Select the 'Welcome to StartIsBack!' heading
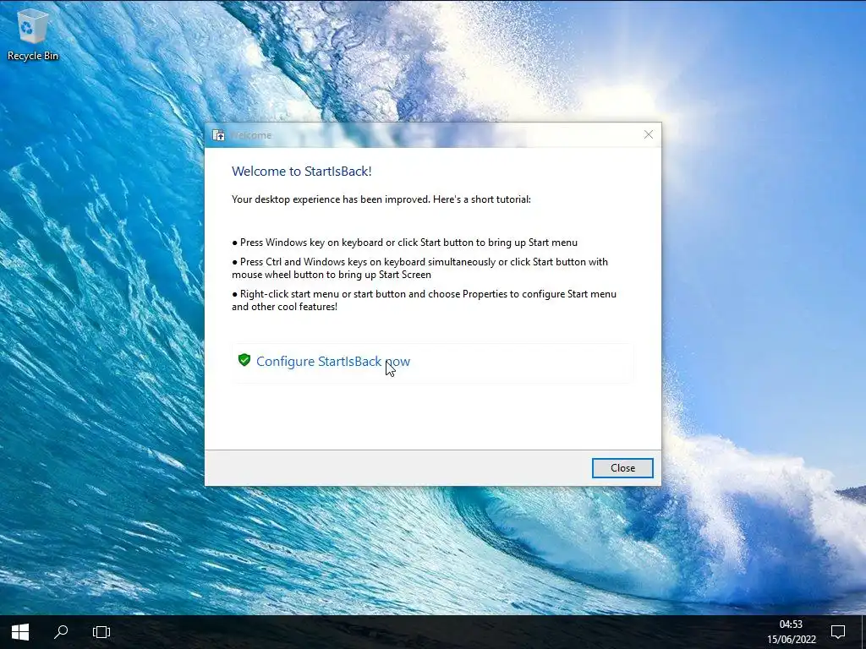This screenshot has width=866, height=649. tap(302, 171)
